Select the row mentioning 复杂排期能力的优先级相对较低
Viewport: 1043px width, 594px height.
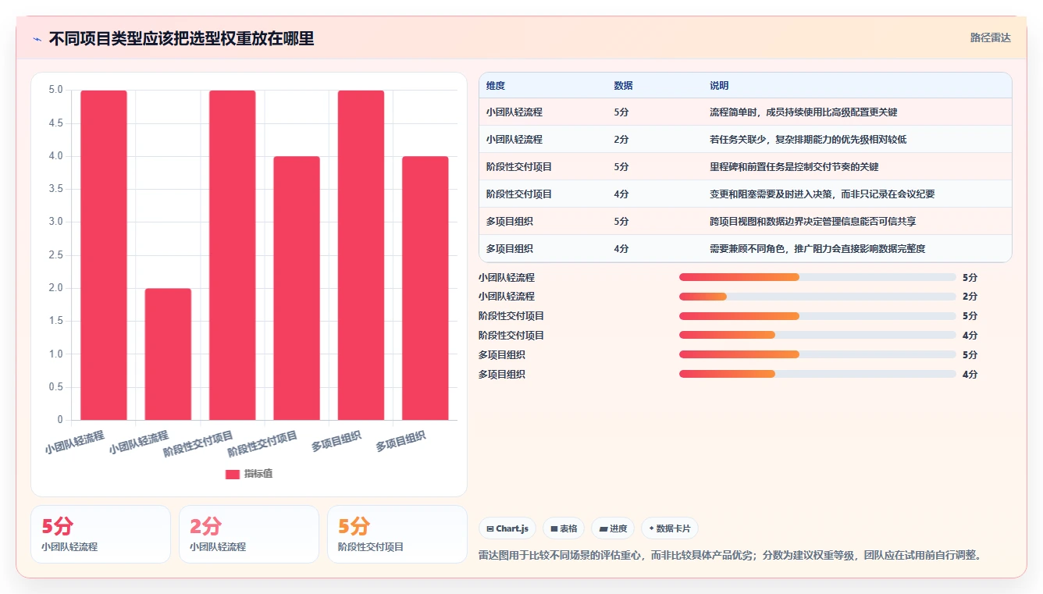[x=745, y=140]
